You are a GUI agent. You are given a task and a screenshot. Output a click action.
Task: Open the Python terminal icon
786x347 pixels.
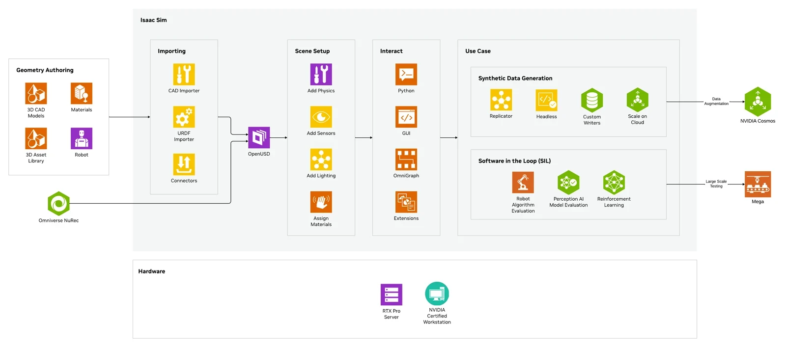[406, 75]
